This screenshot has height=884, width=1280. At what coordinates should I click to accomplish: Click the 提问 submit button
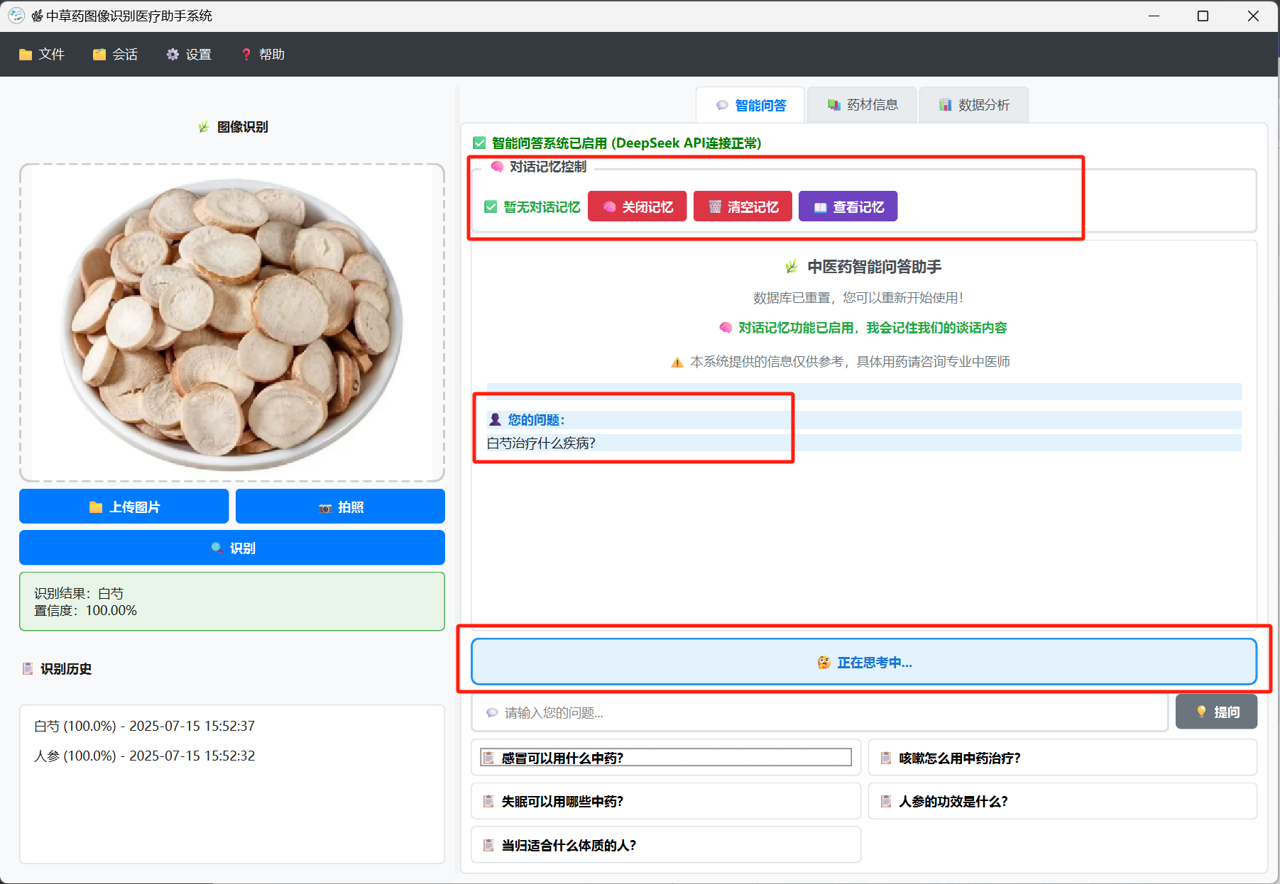point(1216,712)
